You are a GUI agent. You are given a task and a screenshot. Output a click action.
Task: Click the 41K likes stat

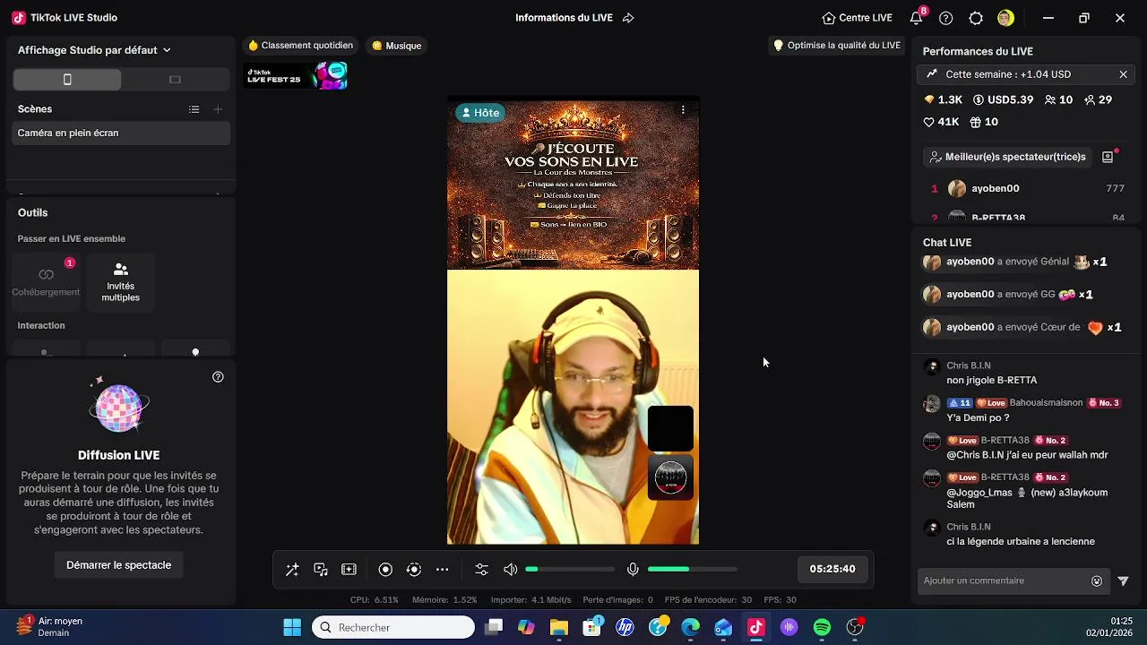tap(941, 122)
